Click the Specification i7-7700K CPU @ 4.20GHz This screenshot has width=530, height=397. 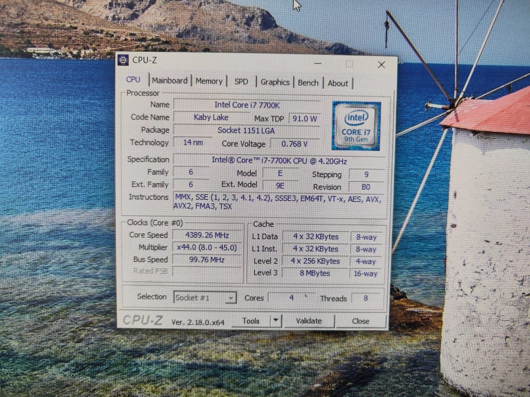[279, 160]
